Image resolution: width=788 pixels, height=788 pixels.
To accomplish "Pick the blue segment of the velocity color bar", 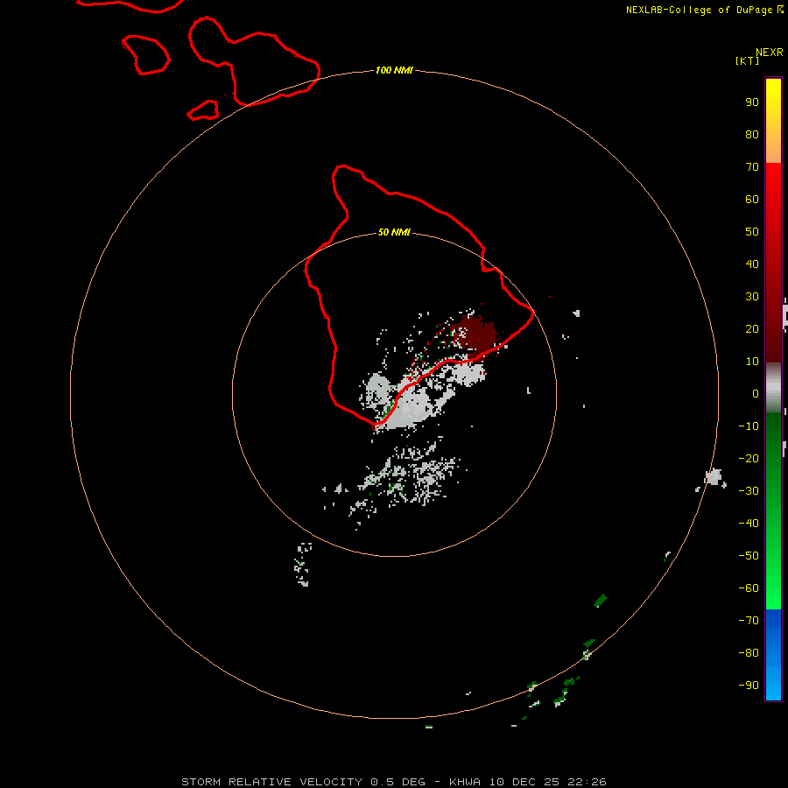I will [x=773, y=654].
